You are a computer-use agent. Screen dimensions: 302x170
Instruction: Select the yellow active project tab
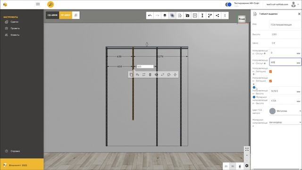coord(66,15)
